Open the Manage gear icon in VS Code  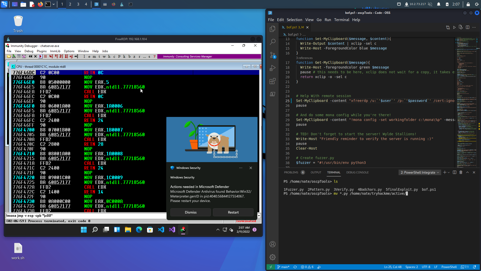click(273, 257)
